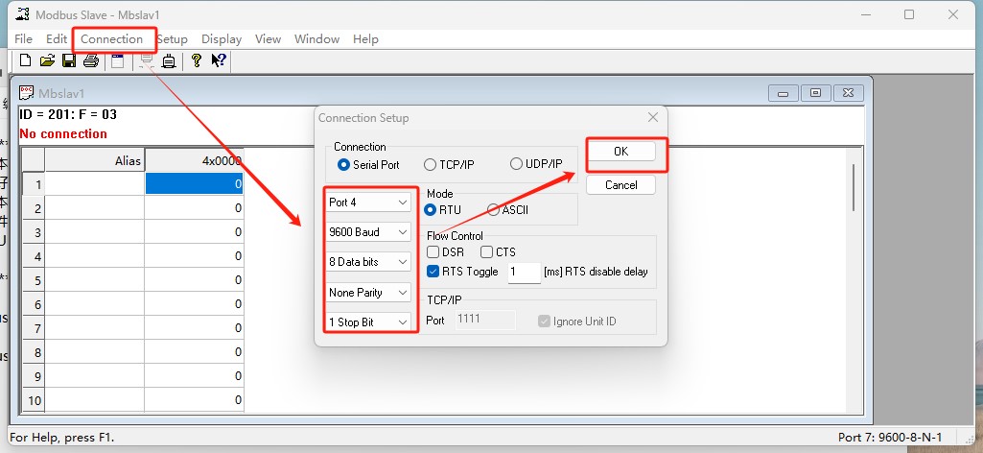Viewport: 983px width, 453px height.
Task: Open the Connection menu
Action: point(111,39)
